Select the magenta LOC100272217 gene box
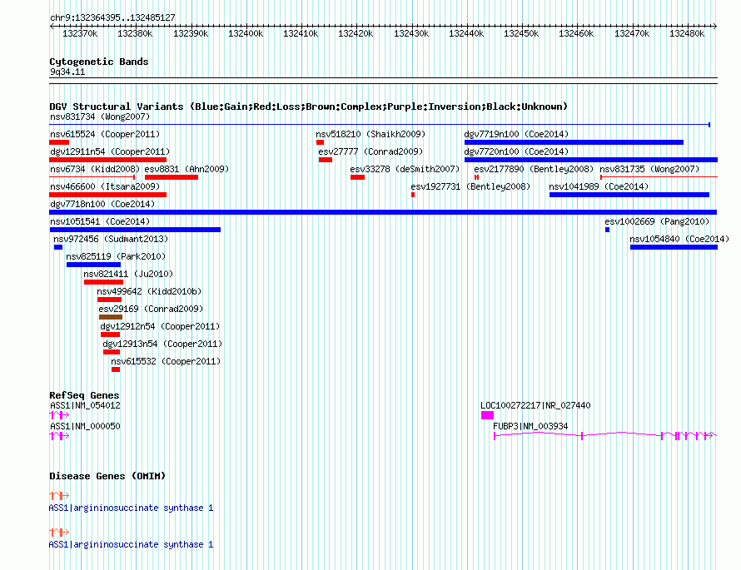 (487, 415)
